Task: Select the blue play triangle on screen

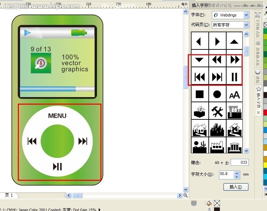Action: (x=27, y=33)
